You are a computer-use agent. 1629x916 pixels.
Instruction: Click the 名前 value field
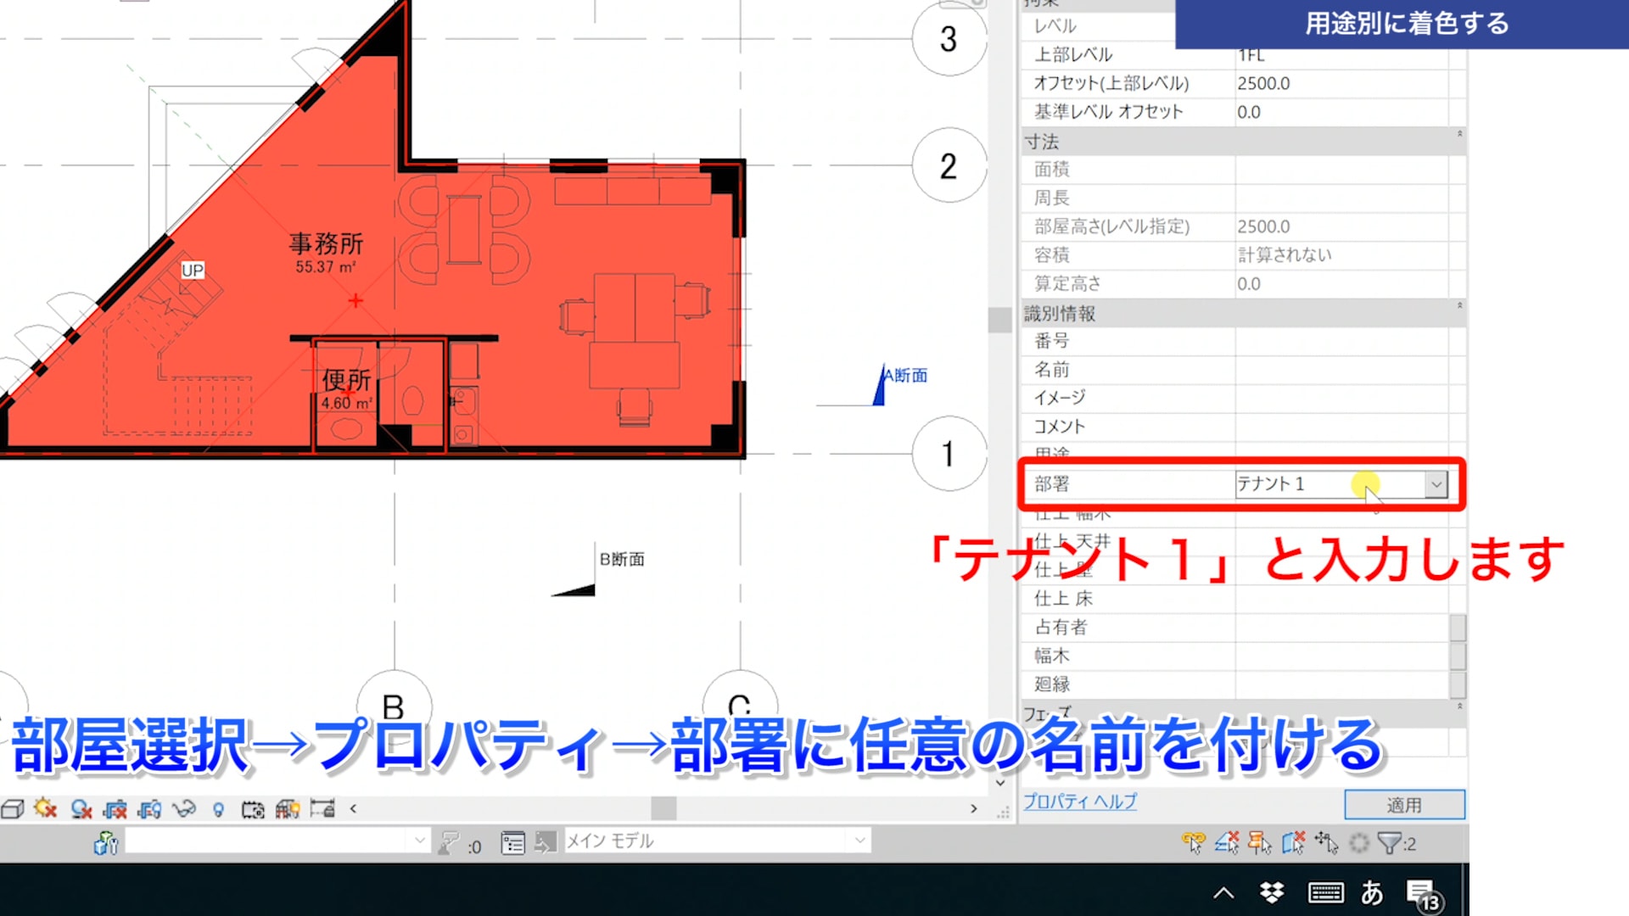tap(1341, 370)
